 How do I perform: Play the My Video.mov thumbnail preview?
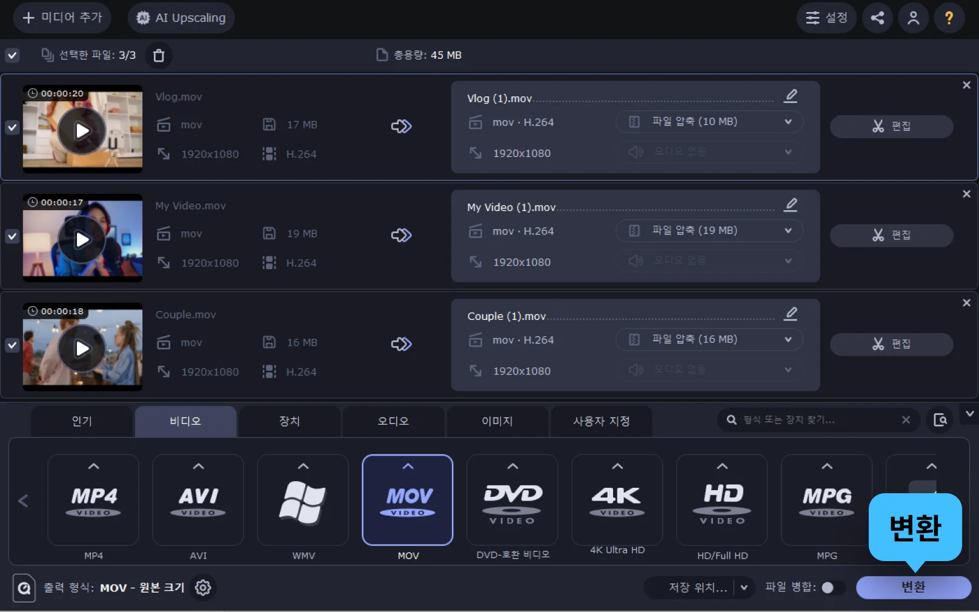82,239
